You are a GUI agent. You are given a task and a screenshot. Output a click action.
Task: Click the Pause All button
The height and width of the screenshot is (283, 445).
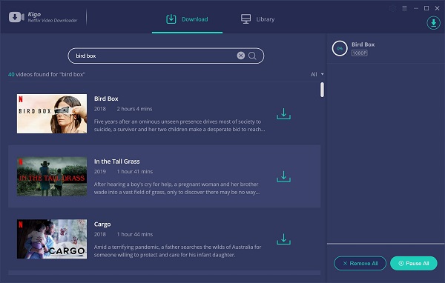[414, 264]
